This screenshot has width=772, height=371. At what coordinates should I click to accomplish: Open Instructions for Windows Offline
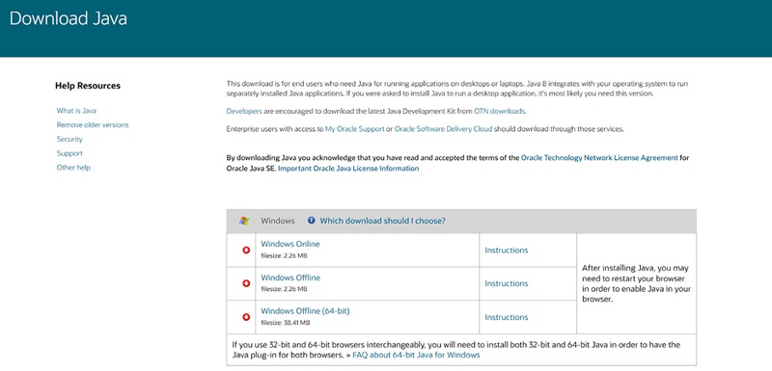click(506, 283)
